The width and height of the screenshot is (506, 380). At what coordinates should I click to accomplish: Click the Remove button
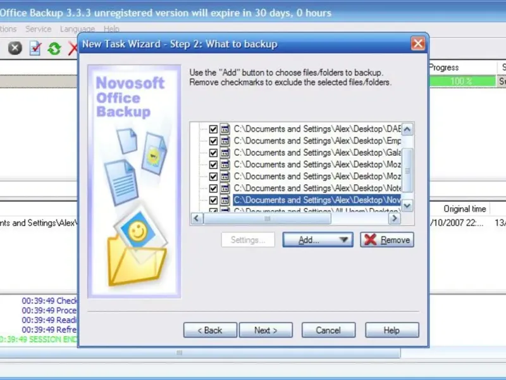(387, 240)
